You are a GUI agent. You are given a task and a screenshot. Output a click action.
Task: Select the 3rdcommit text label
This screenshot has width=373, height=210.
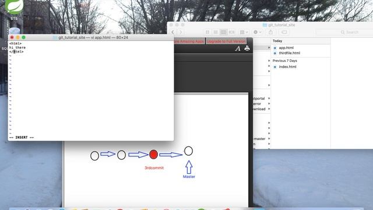[154, 168]
